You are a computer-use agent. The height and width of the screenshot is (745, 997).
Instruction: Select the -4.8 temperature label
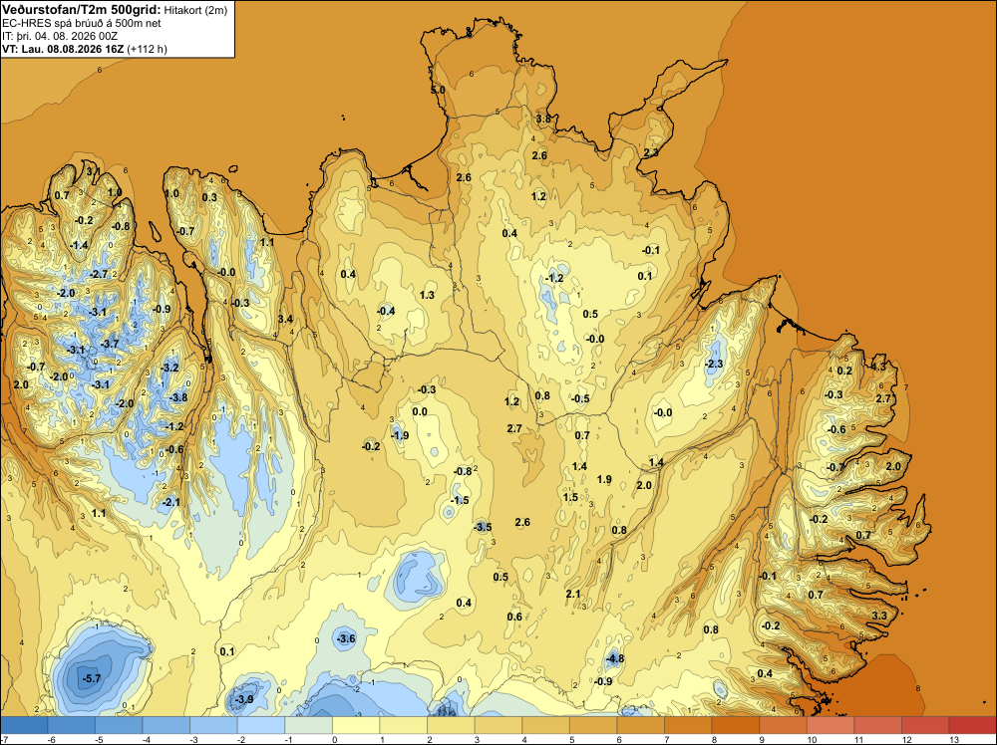pos(615,659)
